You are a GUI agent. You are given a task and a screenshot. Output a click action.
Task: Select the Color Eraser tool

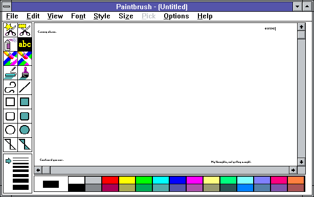pyautogui.click(x=10, y=59)
